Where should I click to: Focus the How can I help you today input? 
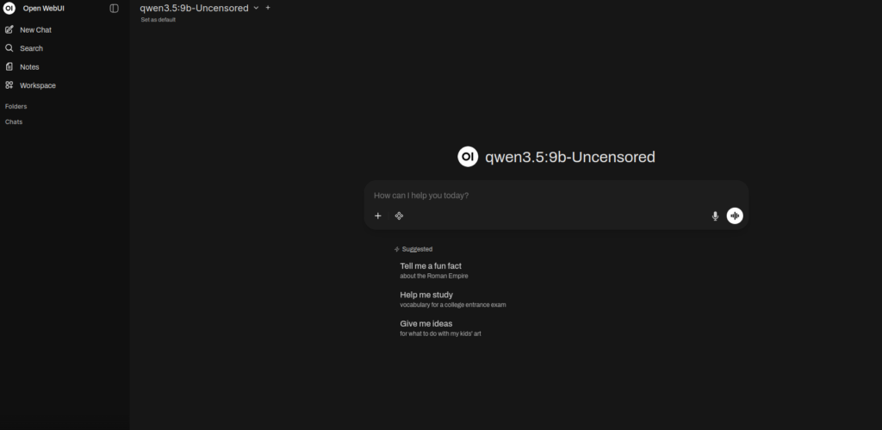pos(556,196)
